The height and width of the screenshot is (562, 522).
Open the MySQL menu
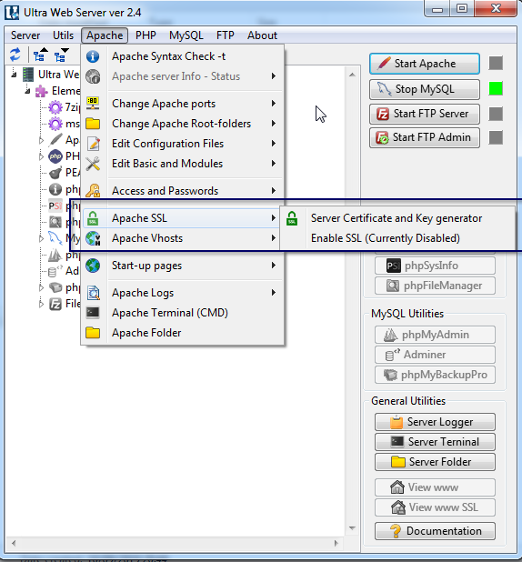(x=186, y=35)
